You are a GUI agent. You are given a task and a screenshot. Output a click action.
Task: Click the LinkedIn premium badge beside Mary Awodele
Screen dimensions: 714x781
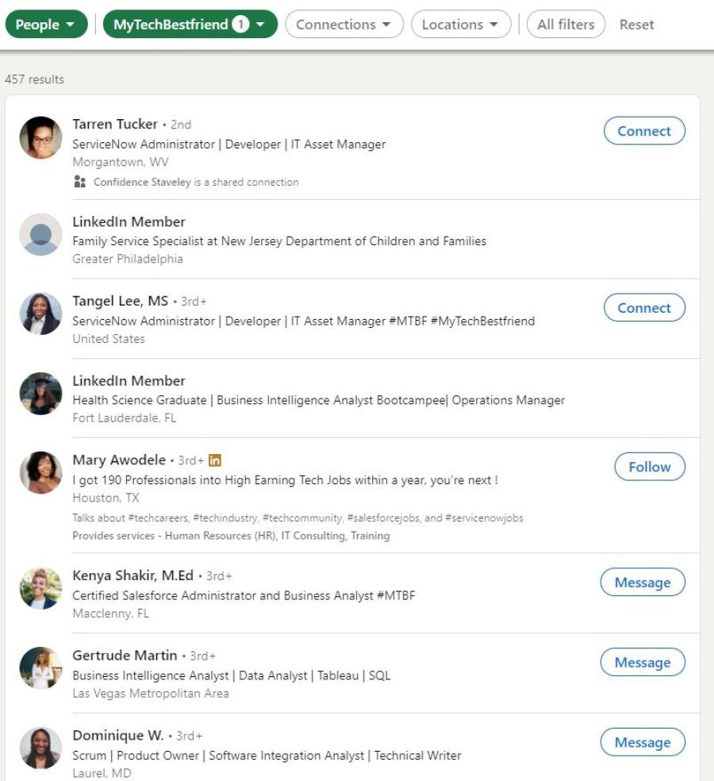216,460
